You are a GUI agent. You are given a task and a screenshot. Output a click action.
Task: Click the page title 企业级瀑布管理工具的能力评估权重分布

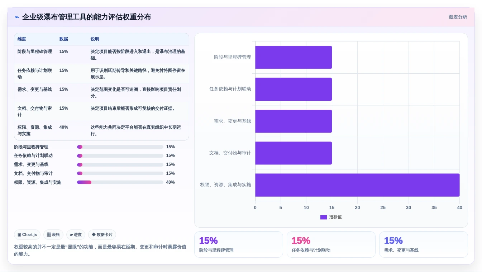click(x=86, y=17)
